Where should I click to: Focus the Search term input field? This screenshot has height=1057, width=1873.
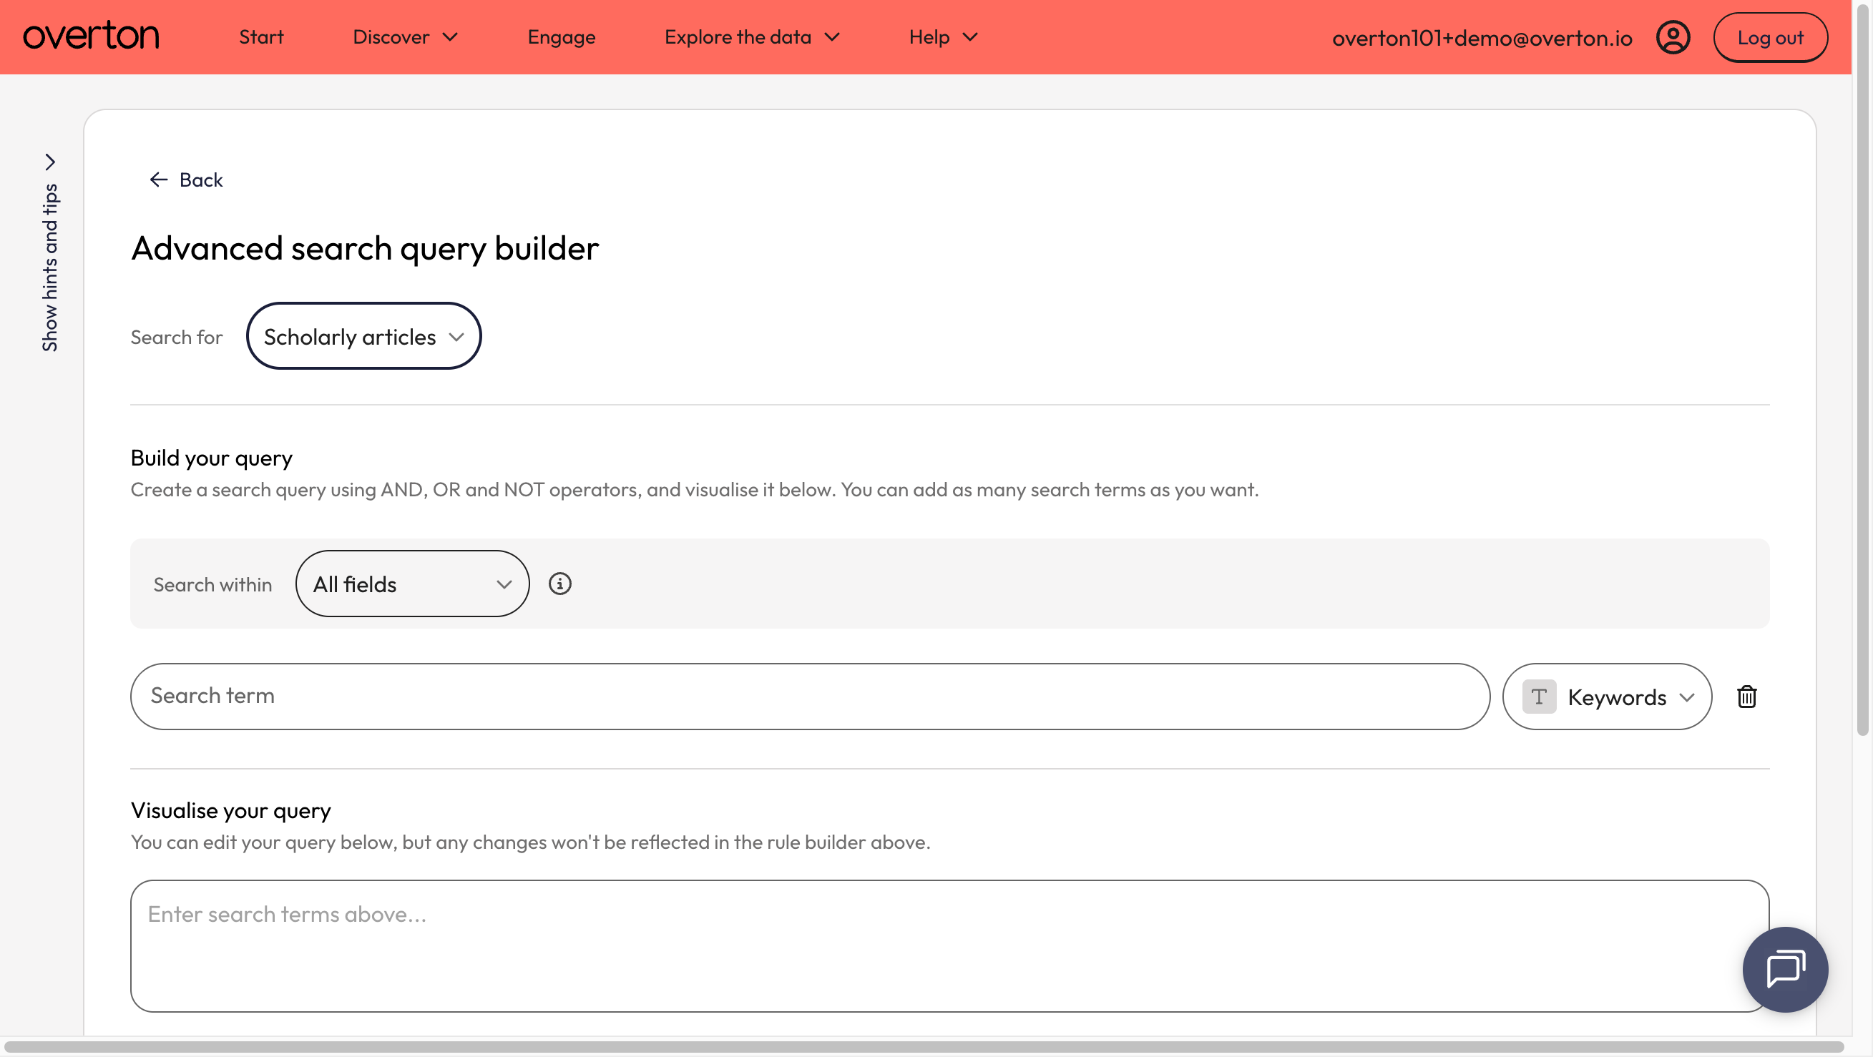(810, 697)
